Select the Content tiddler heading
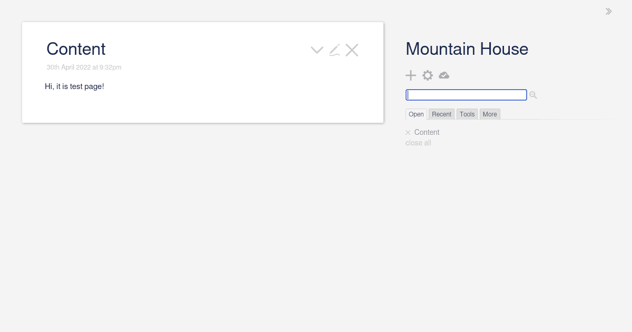This screenshot has width=632, height=332. click(76, 49)
